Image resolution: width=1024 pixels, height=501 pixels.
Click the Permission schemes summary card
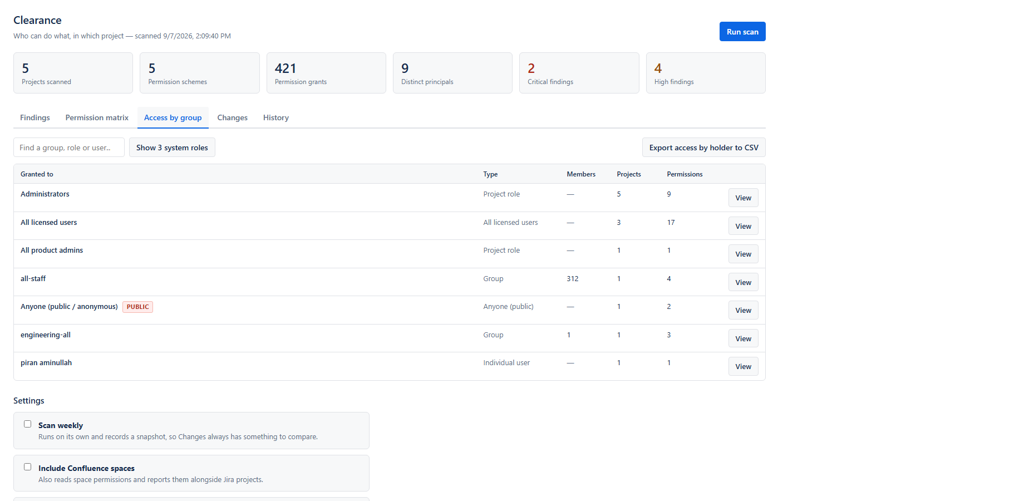click(200, 73)
